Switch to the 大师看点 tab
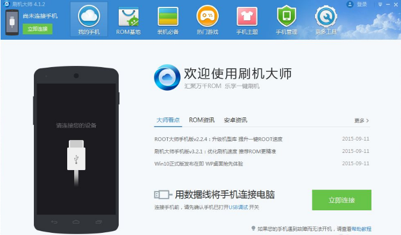 coord(168,120)
